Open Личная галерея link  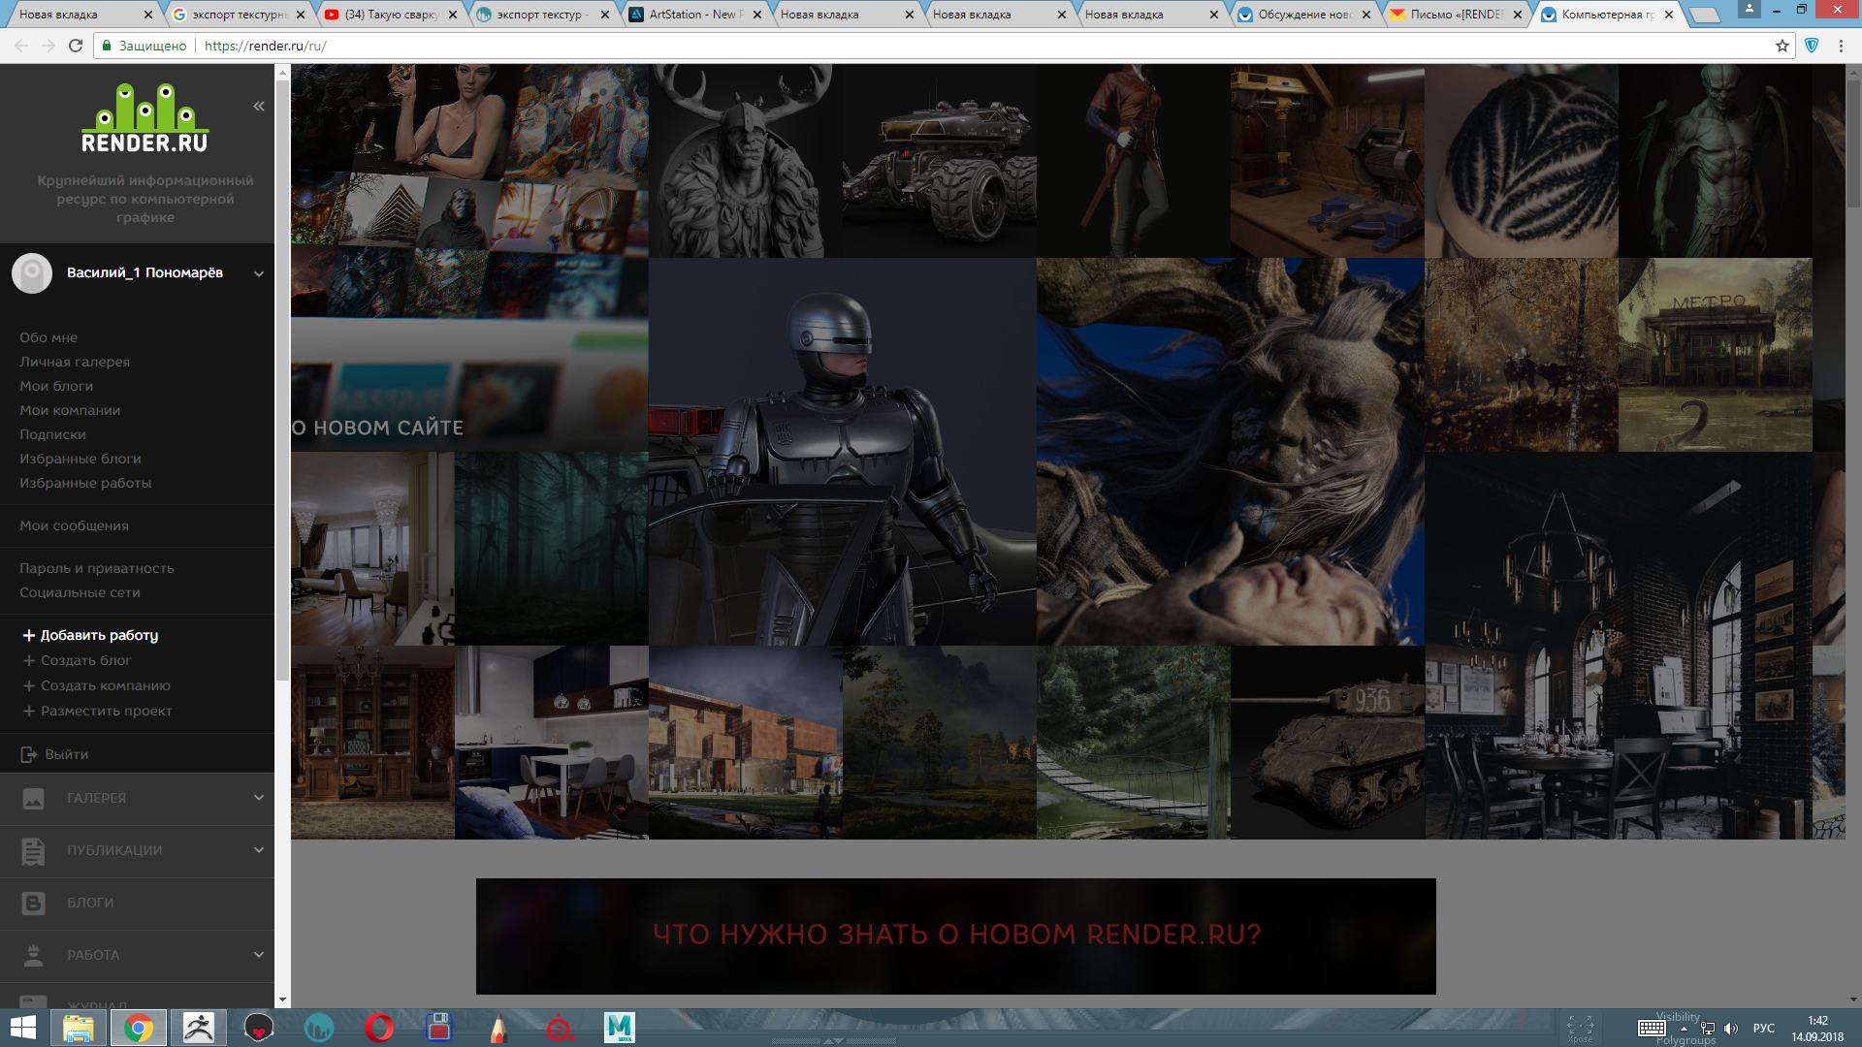click(75, 362)
